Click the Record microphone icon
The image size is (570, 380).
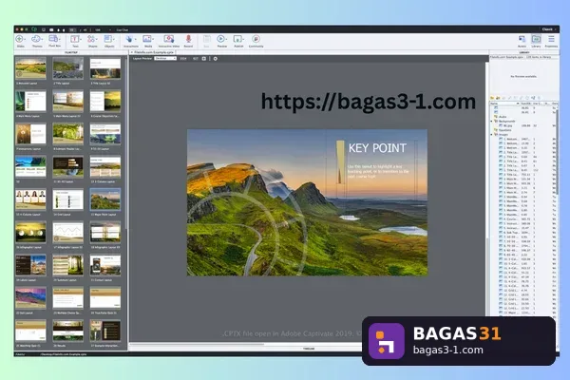[x=188, y=39]
